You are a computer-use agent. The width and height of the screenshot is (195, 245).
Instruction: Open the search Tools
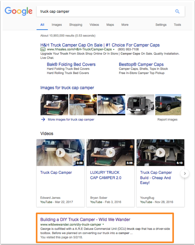pos(177,25)
